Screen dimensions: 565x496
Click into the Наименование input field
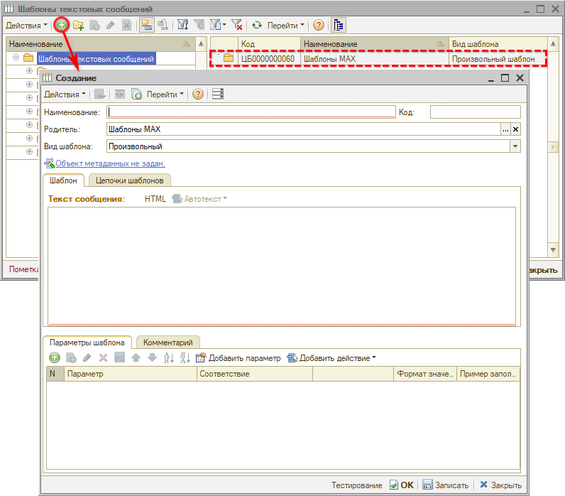251,112
